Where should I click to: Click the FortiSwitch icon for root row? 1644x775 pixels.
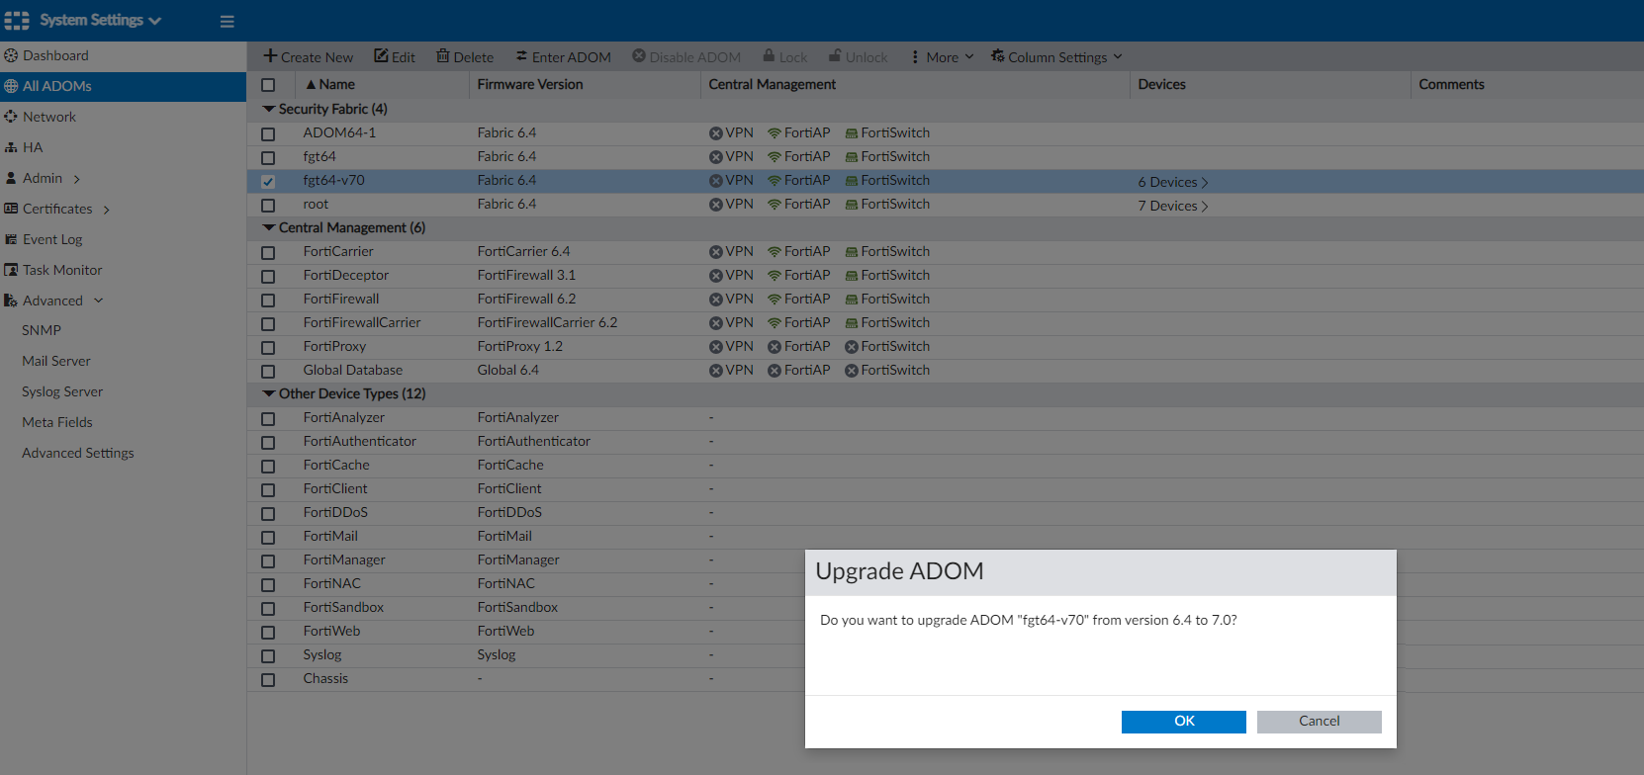click(852, 205)
